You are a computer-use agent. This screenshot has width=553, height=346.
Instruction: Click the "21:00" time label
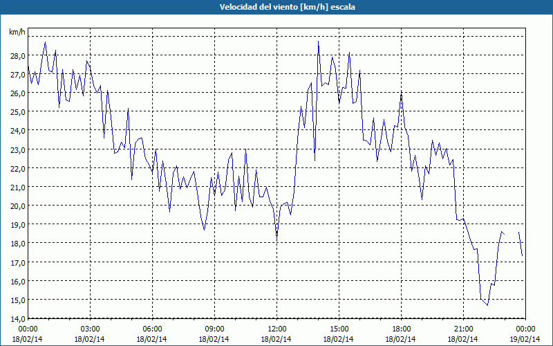463,329
